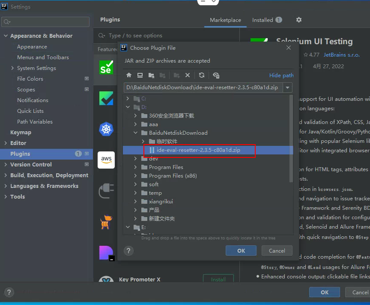Click the file path input field
Viewport: 370px width, 305px height.
click(x=203, y=88)
